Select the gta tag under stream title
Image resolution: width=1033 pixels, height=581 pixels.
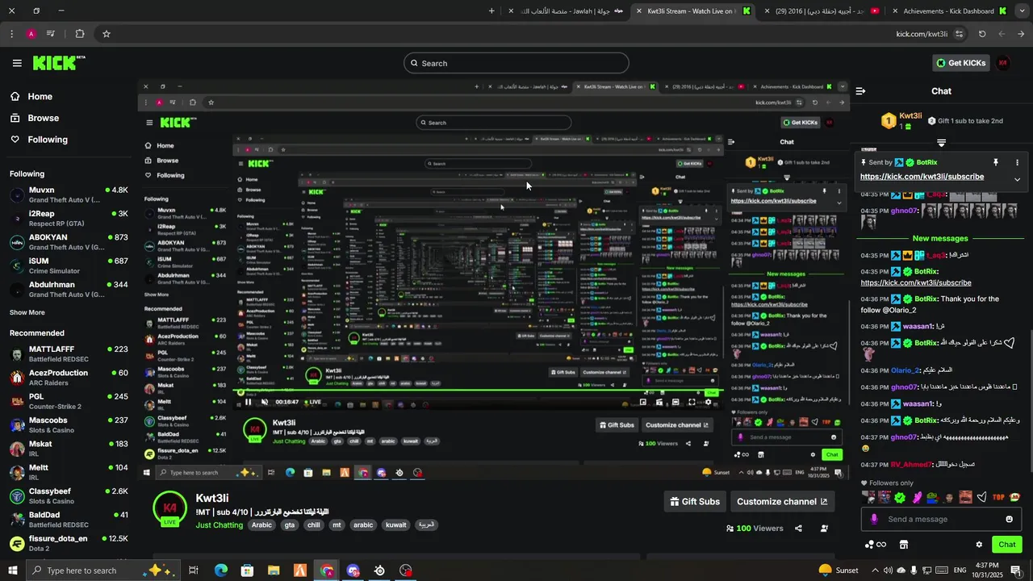click(290, 525)
